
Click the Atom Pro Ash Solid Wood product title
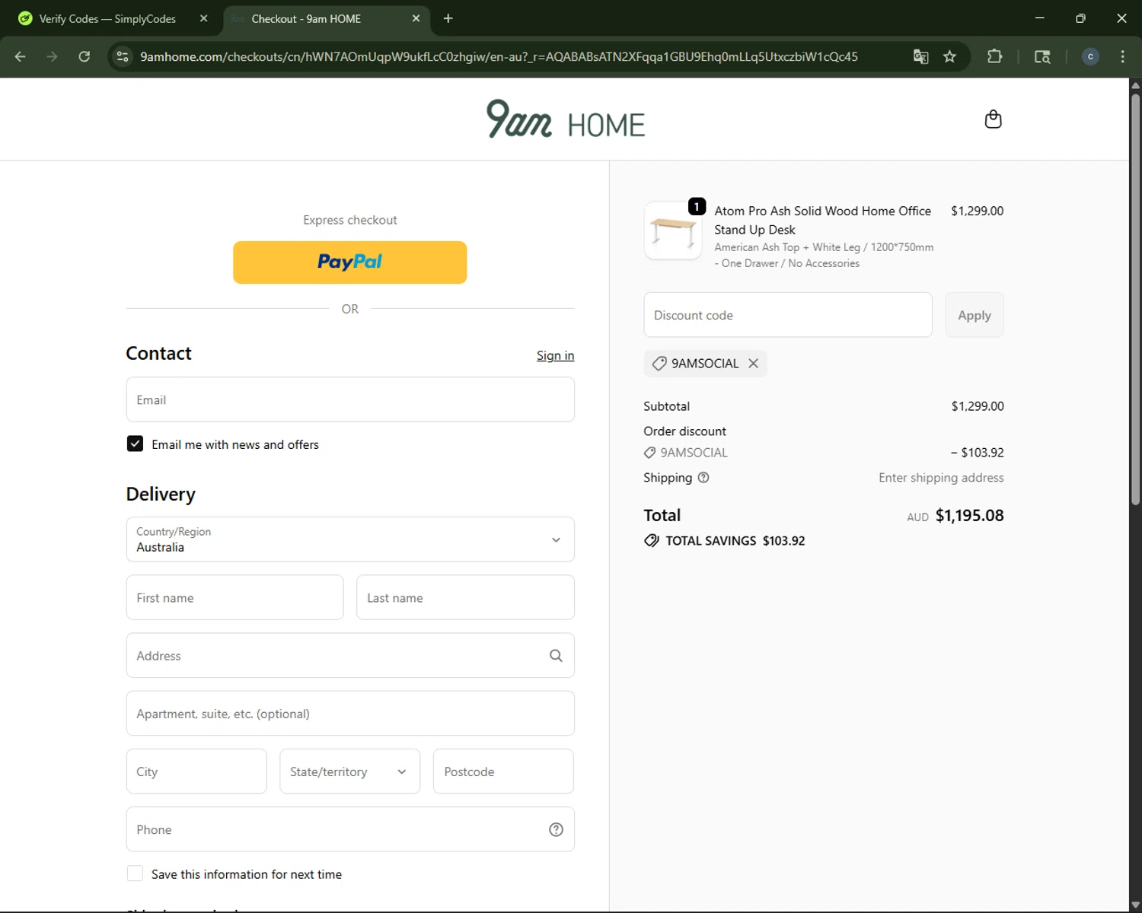[822, 220]
